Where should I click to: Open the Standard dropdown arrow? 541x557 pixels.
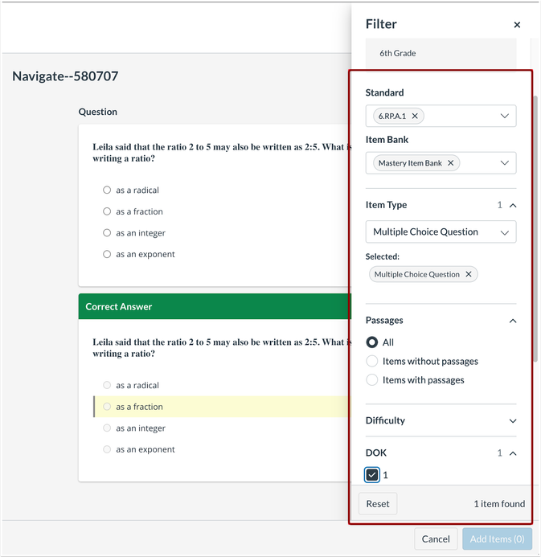[505, 116]
